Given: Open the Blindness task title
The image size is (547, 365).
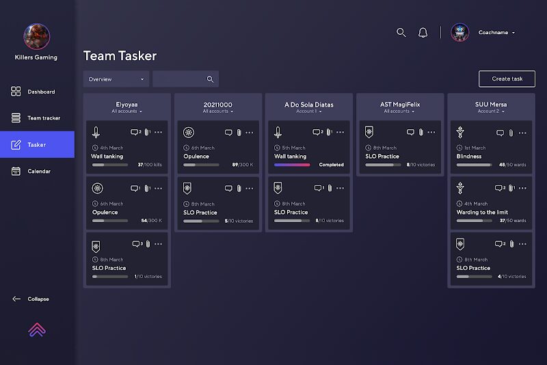Looking at the screenshot, I should 469,156.
